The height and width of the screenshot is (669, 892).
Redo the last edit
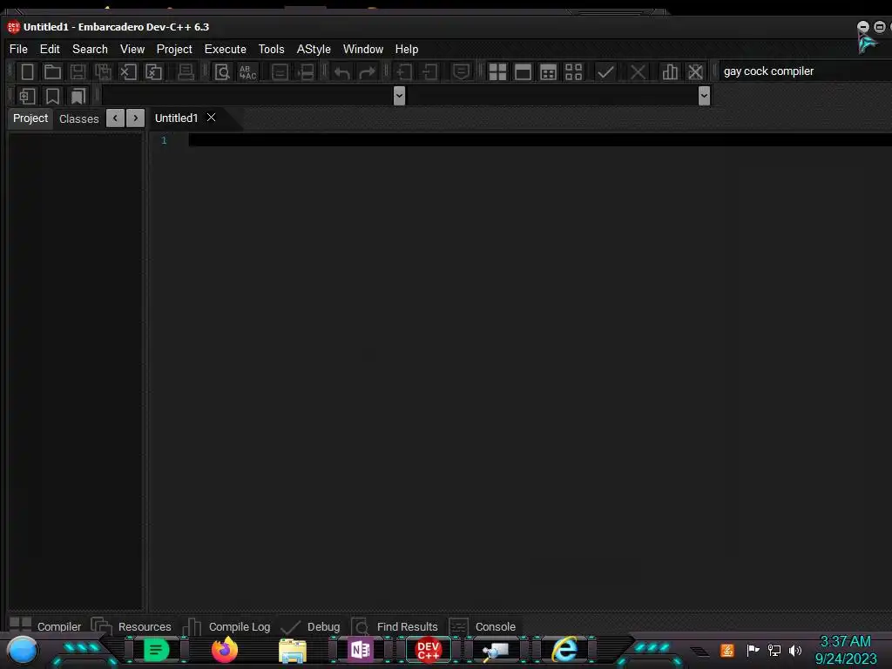(368, 72)
